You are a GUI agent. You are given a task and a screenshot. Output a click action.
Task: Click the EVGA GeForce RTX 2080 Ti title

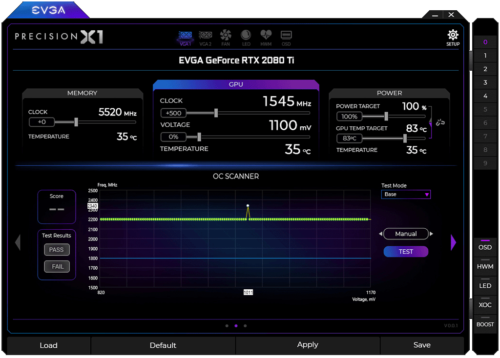coord(236,60)
